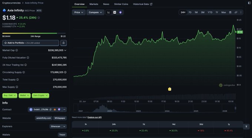Click the 24h Range progress bar
This screenshot has height=138, width=252.
pyautogui.click(x=34, y=33)
